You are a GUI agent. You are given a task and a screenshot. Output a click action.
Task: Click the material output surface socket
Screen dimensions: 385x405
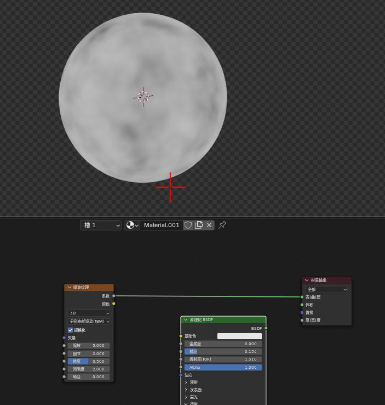click(302, 297)
